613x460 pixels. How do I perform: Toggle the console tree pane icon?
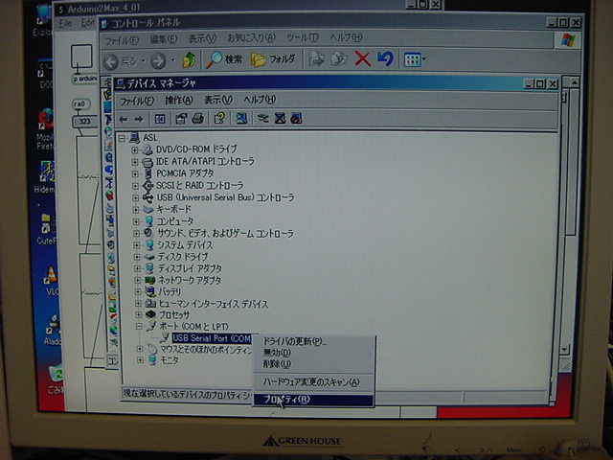pyautogui.click(x=160, y=119)
